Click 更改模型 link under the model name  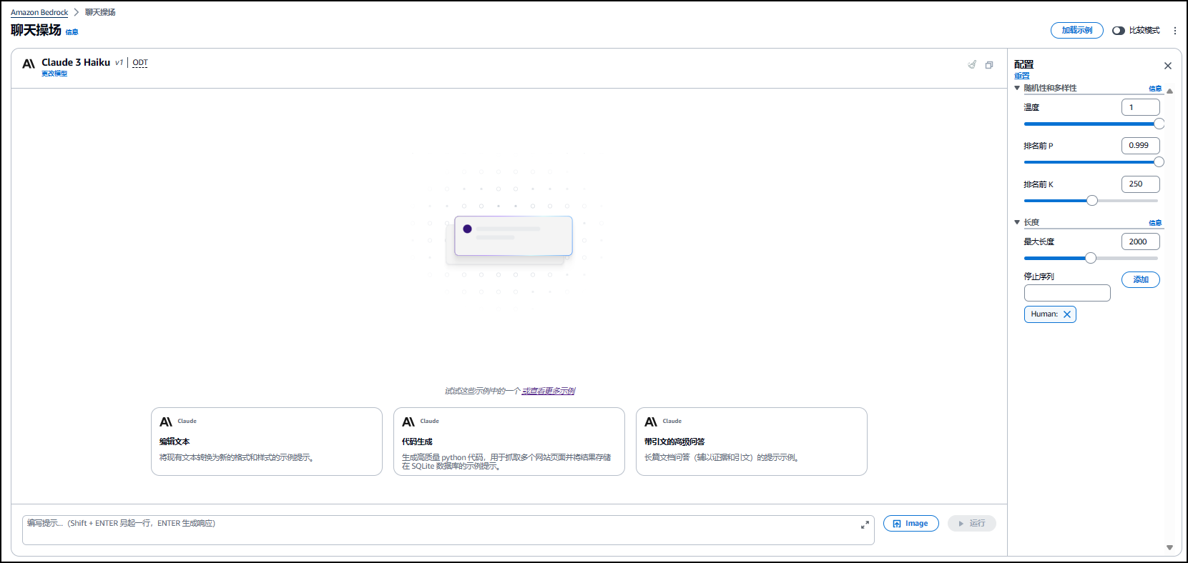coord(54,74)
